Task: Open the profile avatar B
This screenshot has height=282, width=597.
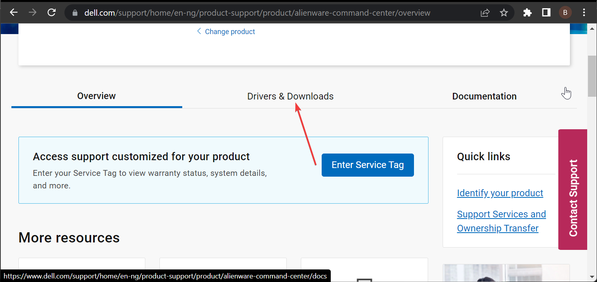Action: tap(565, 13)
